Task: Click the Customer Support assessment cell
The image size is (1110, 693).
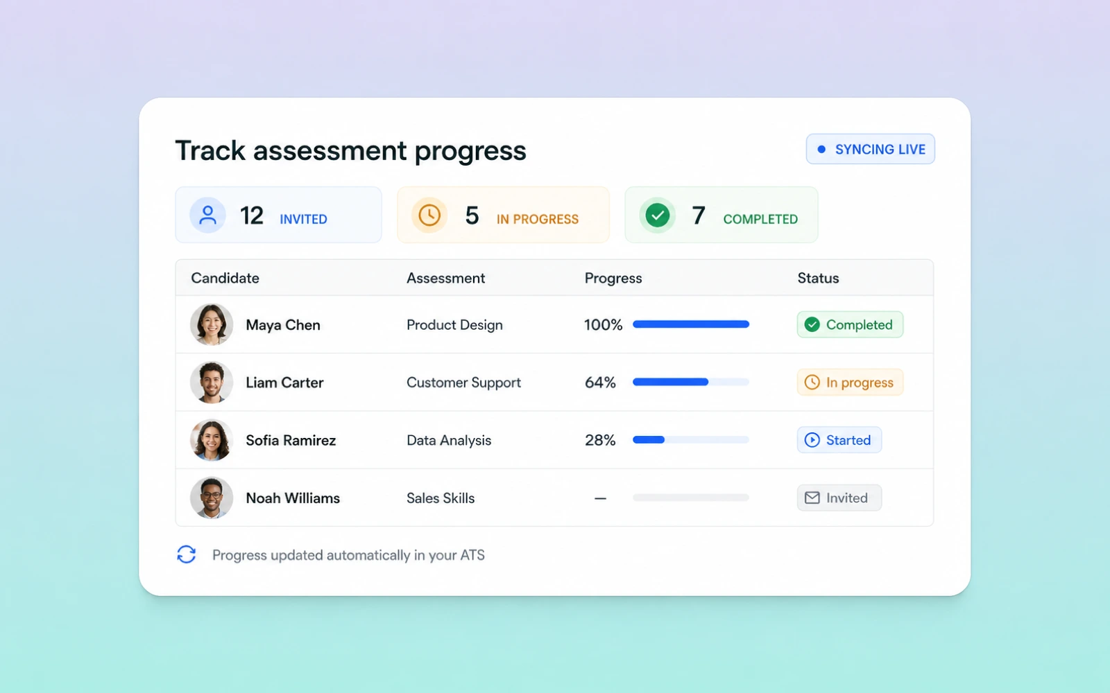Action: (463, 383)
